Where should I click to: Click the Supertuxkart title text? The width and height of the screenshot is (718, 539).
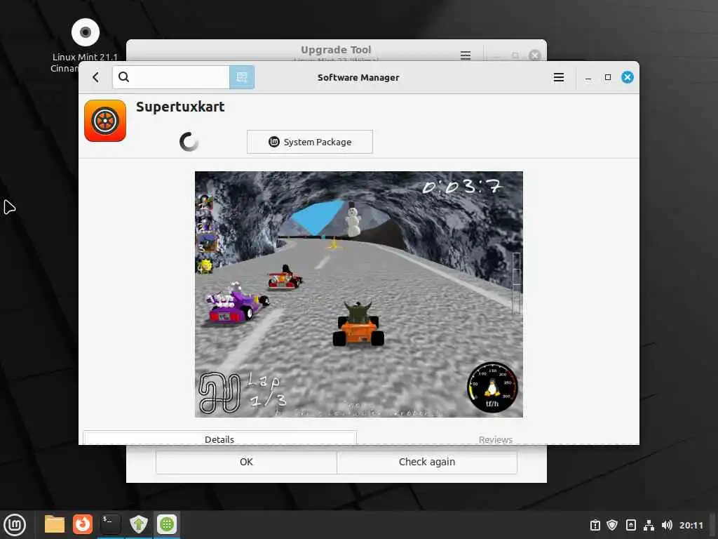[x=180, y=107]
